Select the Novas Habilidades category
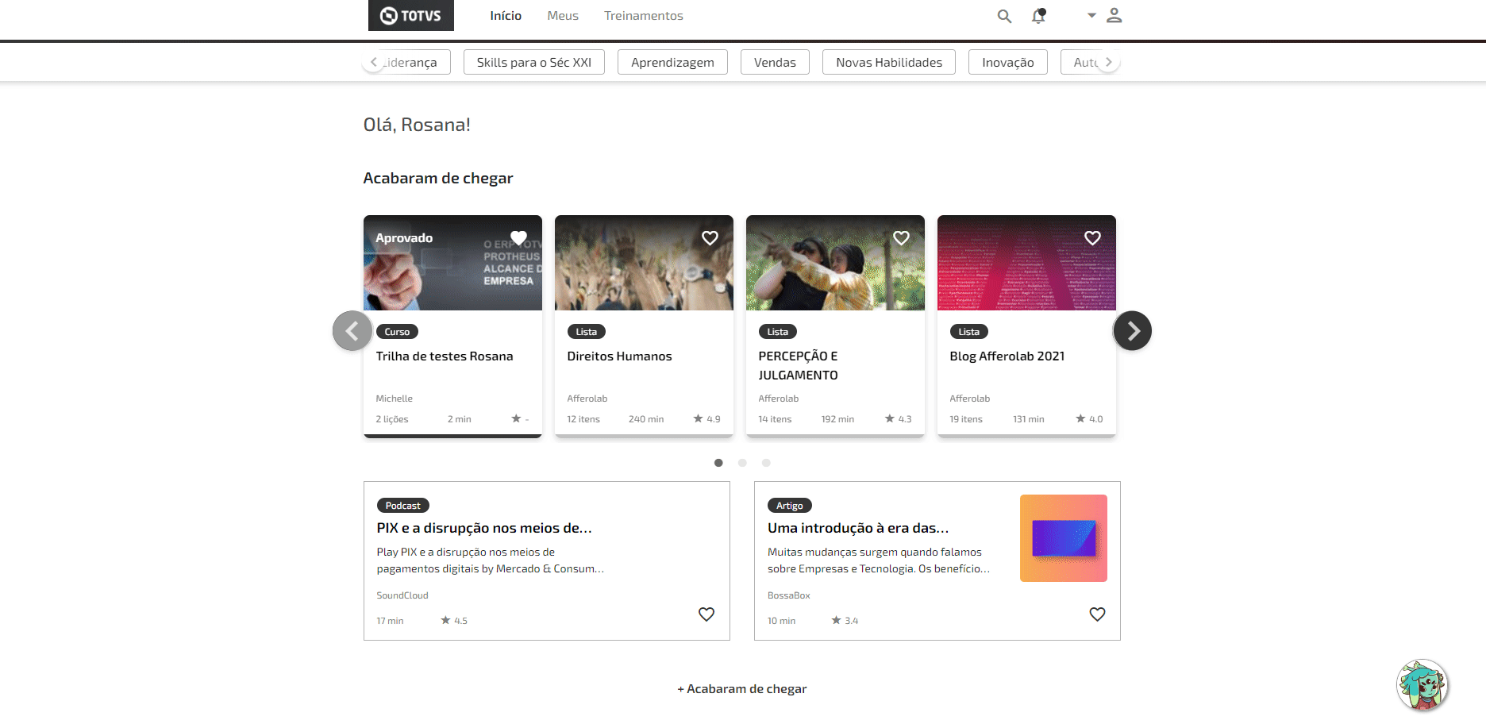Image resolution: width=1486 pixels, height=724 pixels. 889,62
